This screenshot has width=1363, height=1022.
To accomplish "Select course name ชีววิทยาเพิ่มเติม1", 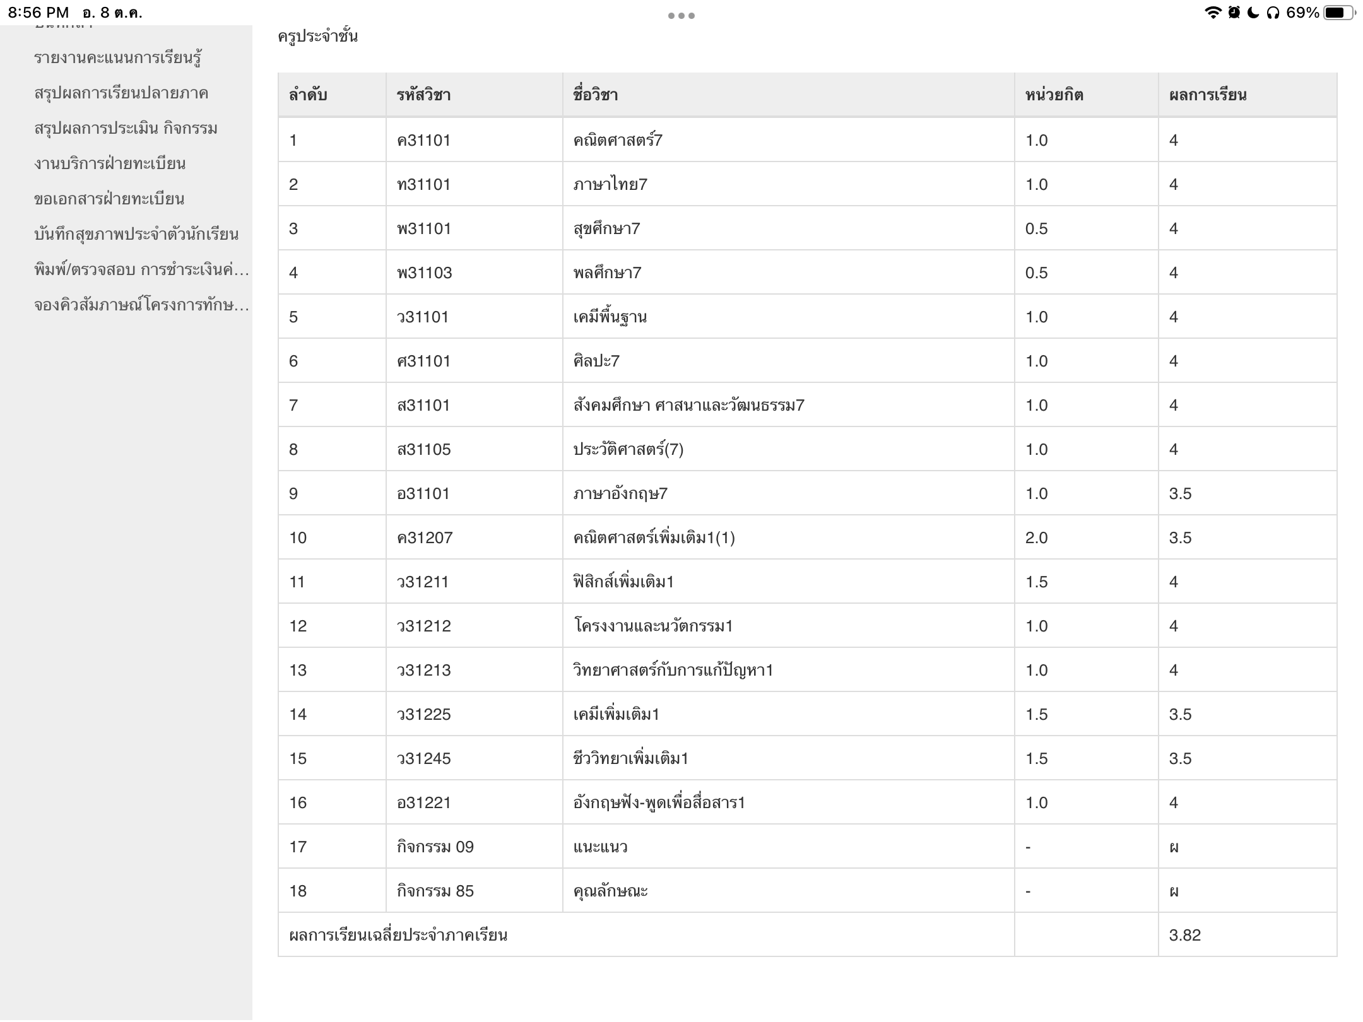I will click(631, 758).
